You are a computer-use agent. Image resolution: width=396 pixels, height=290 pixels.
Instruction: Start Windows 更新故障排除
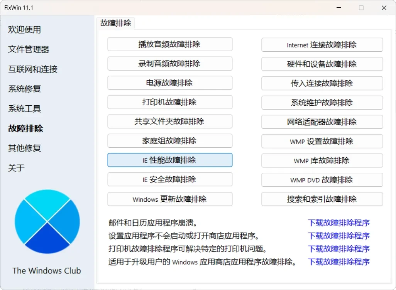click(x=170, y=199)
